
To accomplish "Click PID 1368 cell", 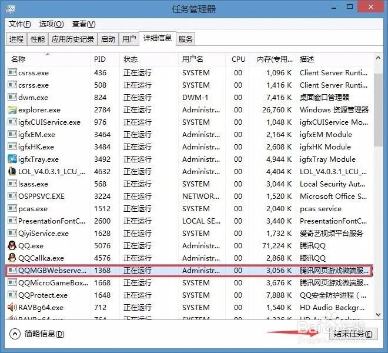I will coord(102,270).
